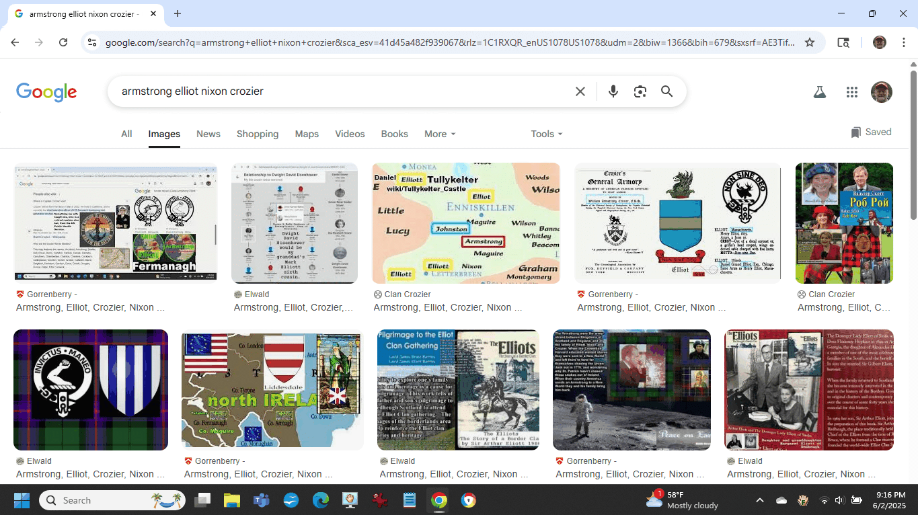Open Crozier's General Armory thumbnail

(x=678, y=223)
